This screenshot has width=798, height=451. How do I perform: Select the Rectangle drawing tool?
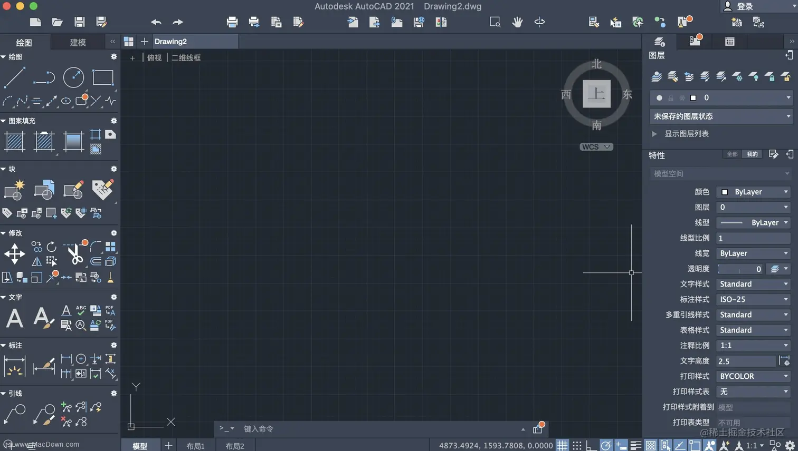(103, 77)
